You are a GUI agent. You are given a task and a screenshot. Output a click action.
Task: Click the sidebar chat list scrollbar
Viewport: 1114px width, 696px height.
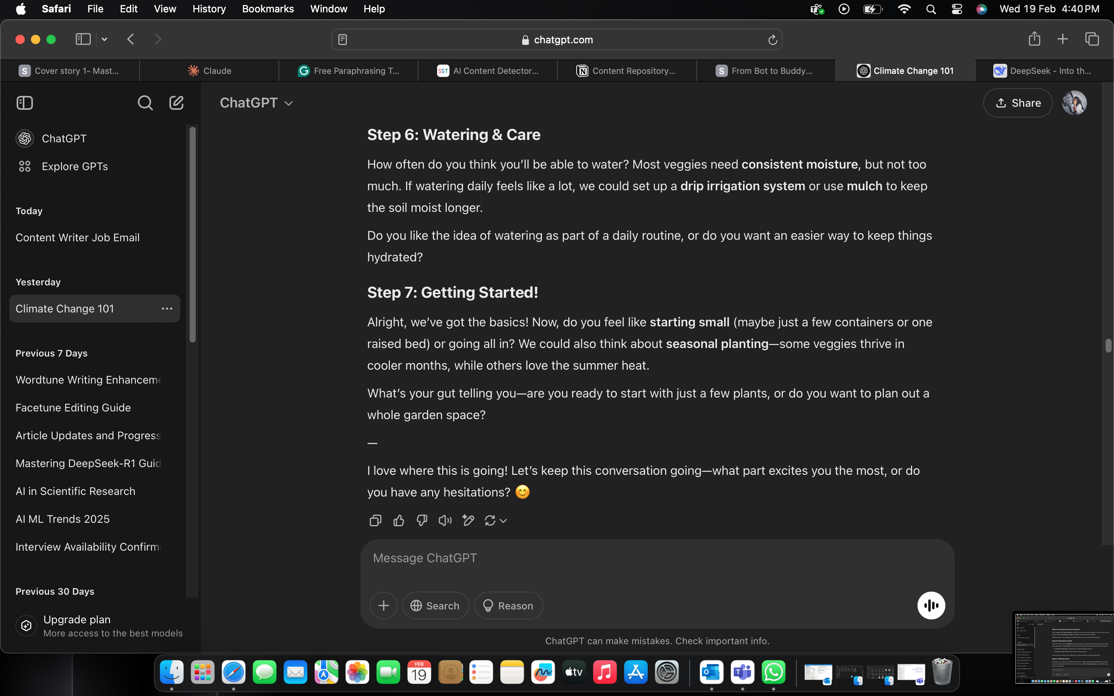click(x=192, y=234)
